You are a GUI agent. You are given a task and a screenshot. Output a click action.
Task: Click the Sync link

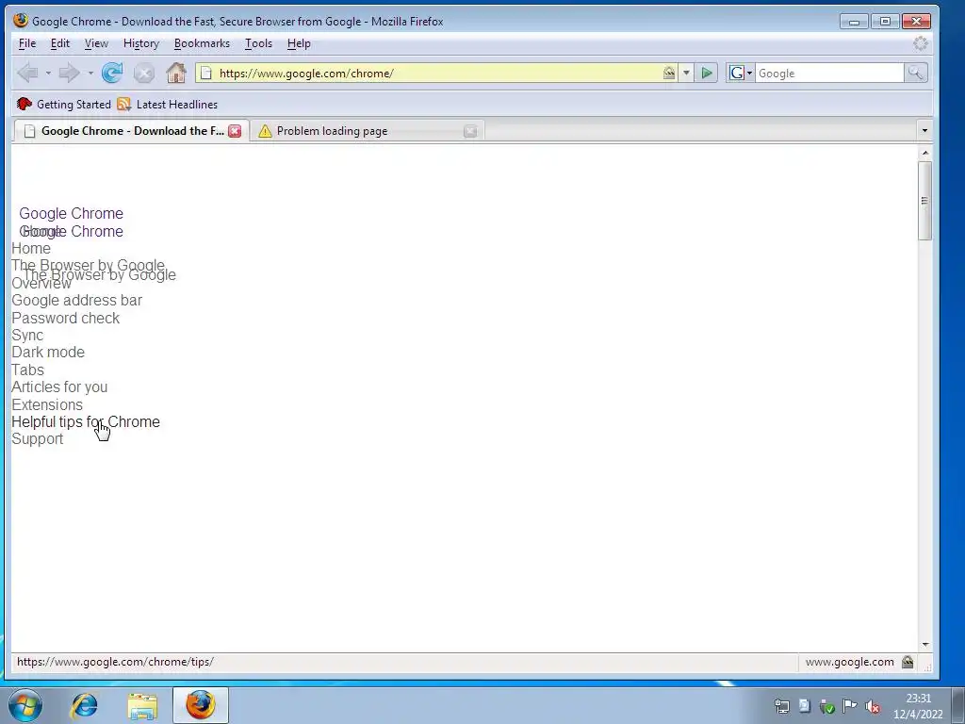tap(27, 336)
